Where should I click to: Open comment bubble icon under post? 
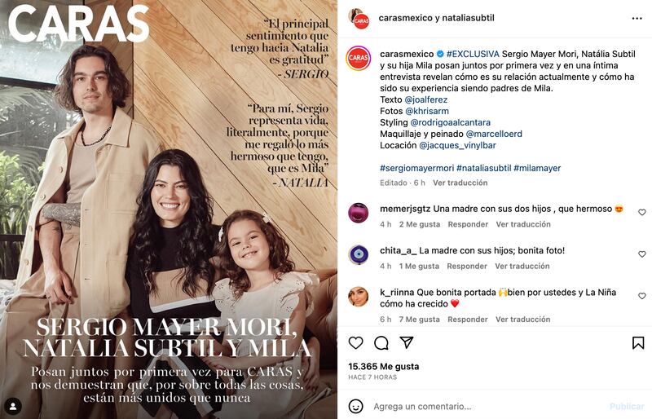[381, 343]
